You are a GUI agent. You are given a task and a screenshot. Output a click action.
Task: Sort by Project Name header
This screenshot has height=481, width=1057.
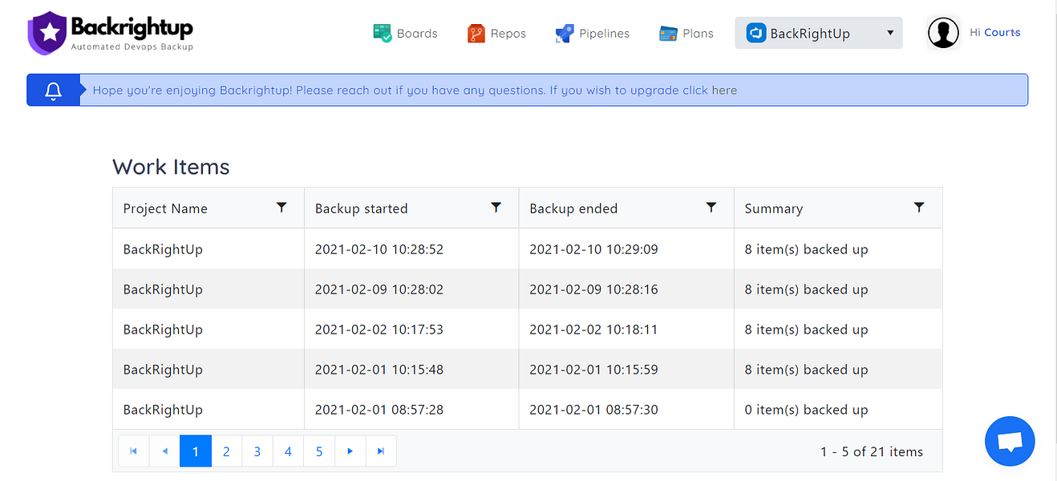coord(165,208)
